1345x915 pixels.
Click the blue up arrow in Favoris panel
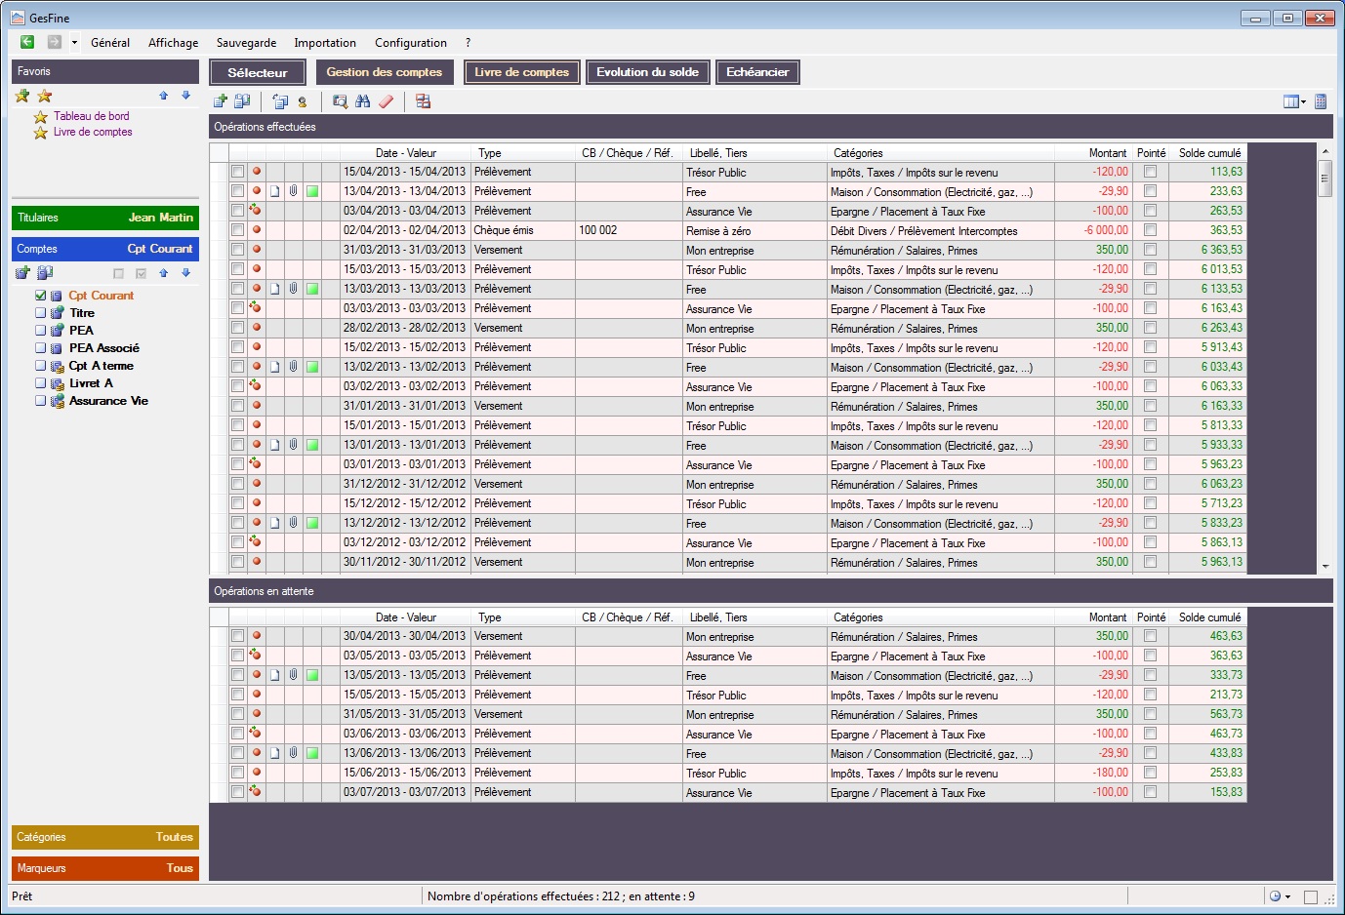pos(164,96)
